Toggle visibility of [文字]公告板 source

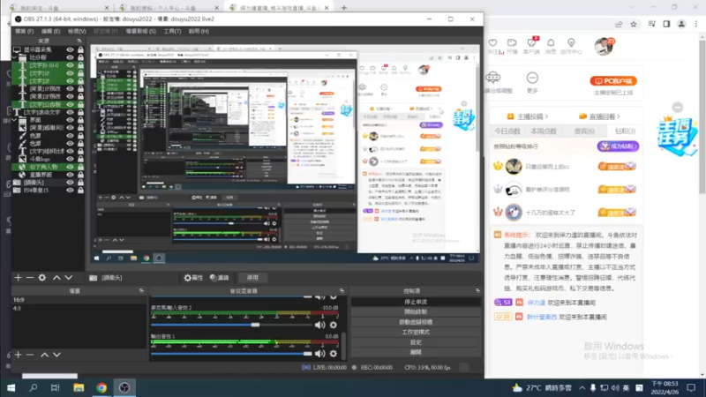coord(70,104)
